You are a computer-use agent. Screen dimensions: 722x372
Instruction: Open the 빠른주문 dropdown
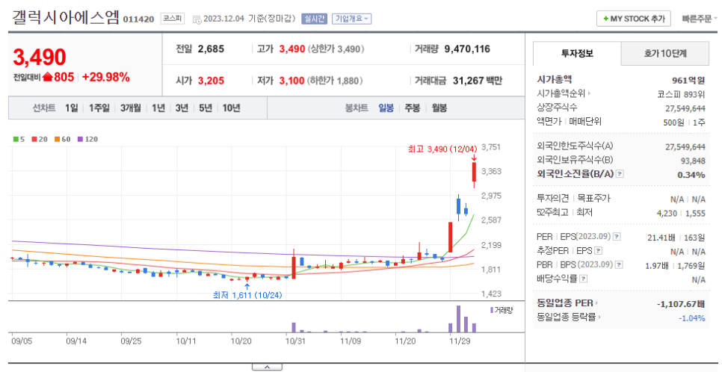pyautogui.click(x=700, y=19)
